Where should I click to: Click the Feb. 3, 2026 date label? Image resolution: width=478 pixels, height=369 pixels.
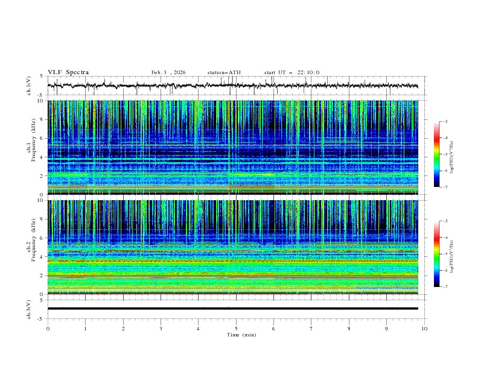pyautogui.click(x=168, y=72)
